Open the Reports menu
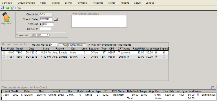This screenshot has width=217, height=101. (125, 3)
